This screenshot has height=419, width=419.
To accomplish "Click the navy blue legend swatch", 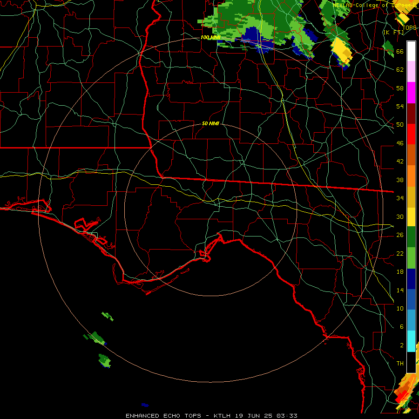I will pyautogui.click(x=411, y=279).
